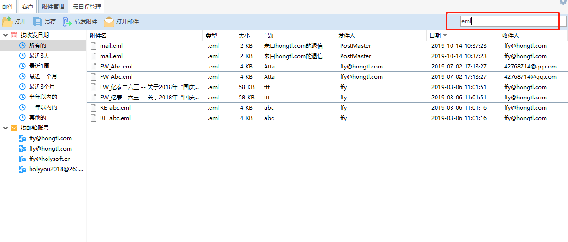
Task: Open the 客户 tab
Action: pos(28,7)
